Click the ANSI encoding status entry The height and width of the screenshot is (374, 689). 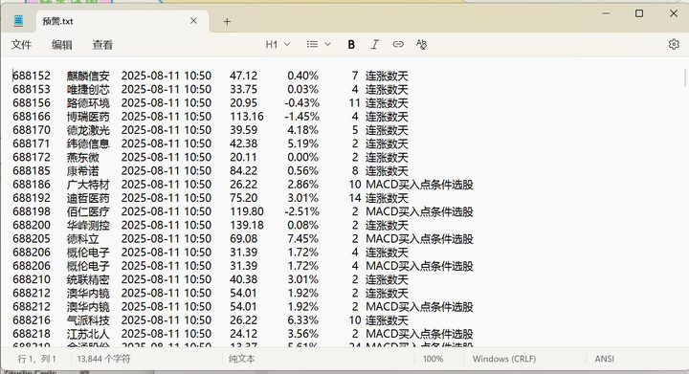click(604, 359)
